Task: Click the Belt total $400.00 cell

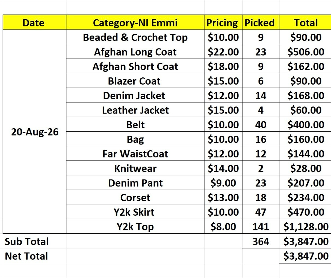Action: point(305,124)
